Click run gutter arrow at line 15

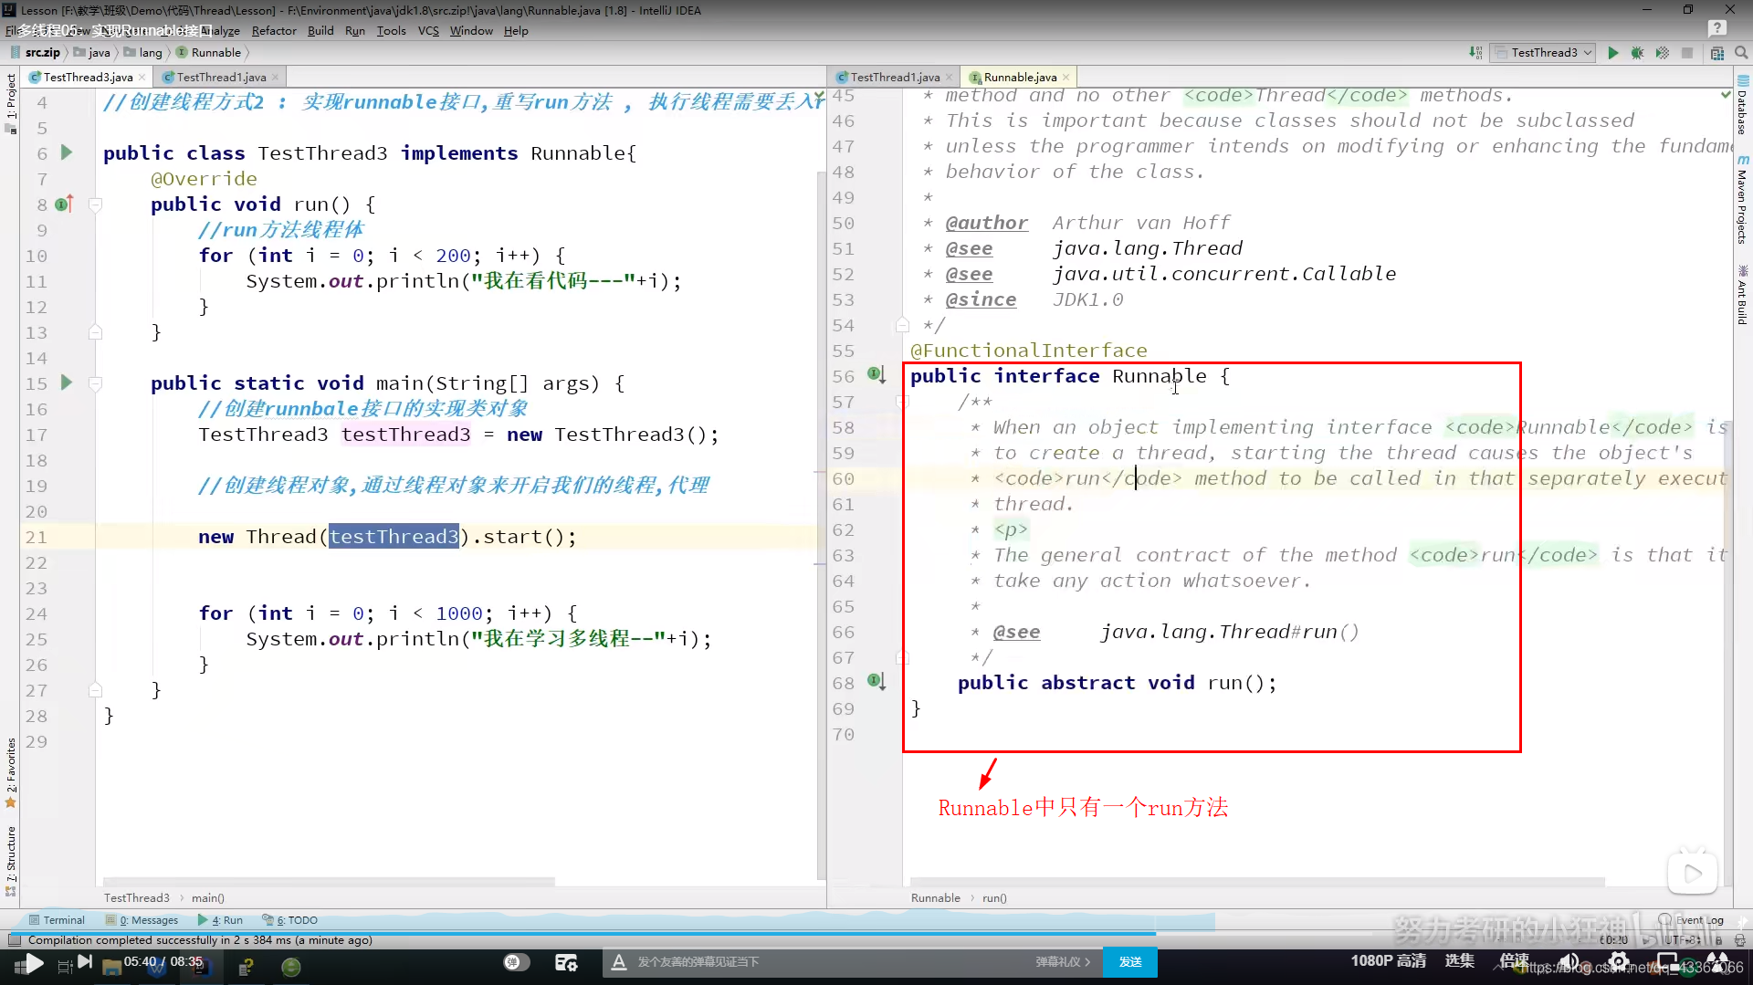click(66, 382)
